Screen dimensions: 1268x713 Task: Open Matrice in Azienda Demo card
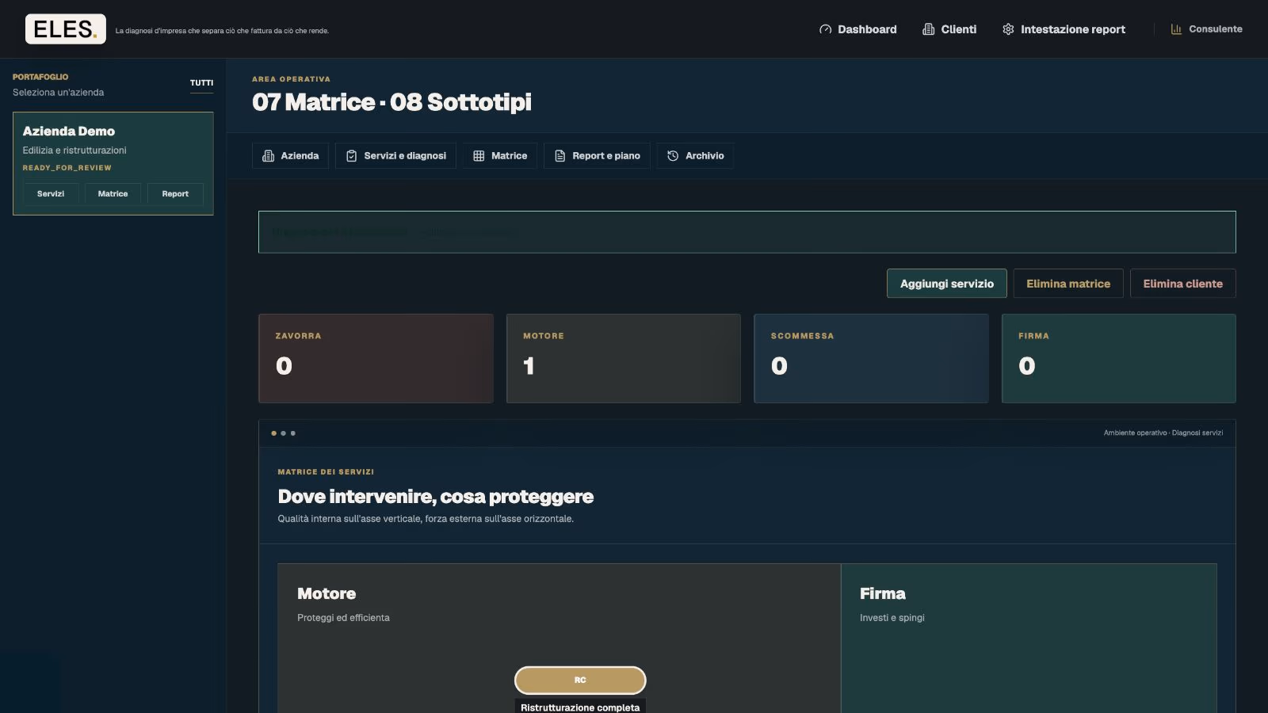pyautogui.click(x=113, y=194)
